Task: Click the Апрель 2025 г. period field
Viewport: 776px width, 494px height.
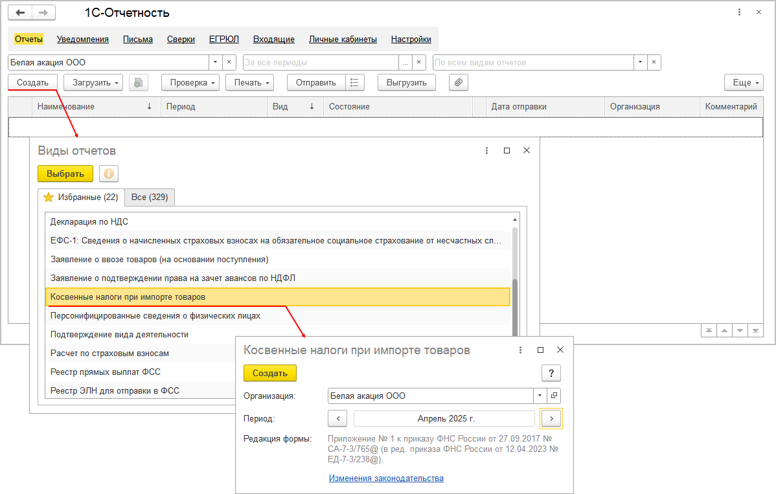Action: click(444, 418)
